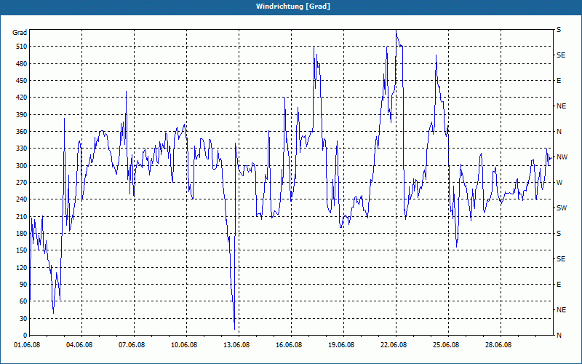Click the N compass label beside 360 gridline

(x=559, y=132)
